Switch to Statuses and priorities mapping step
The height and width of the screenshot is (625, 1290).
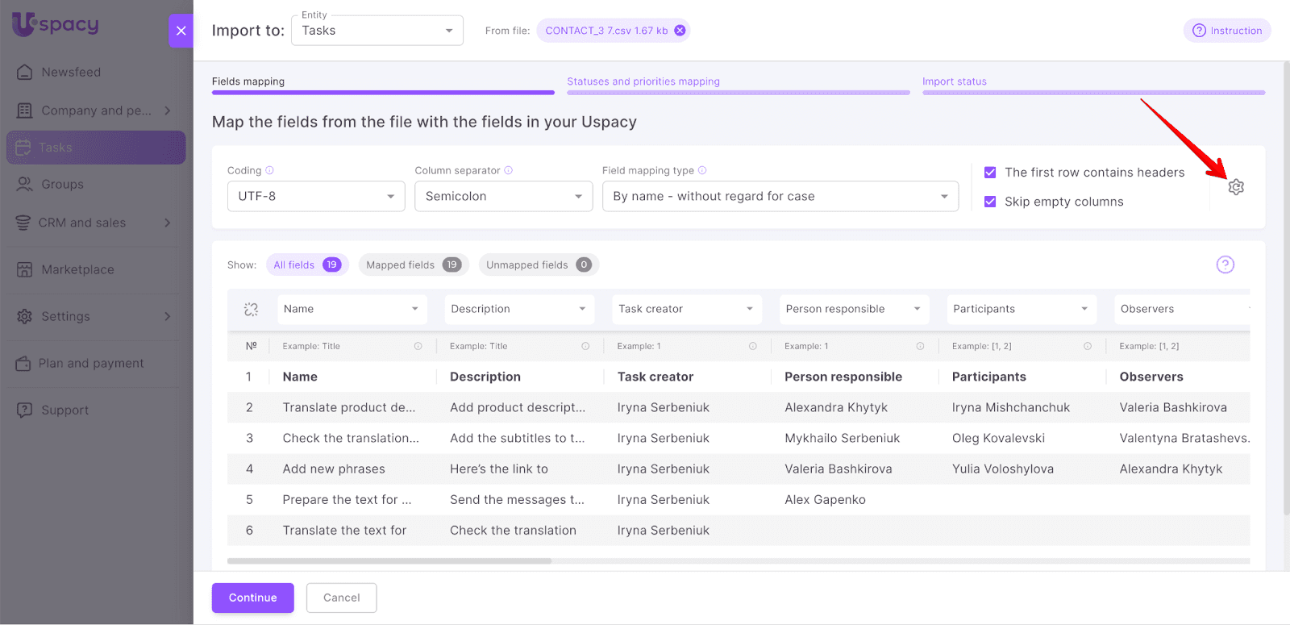point(643,81)
